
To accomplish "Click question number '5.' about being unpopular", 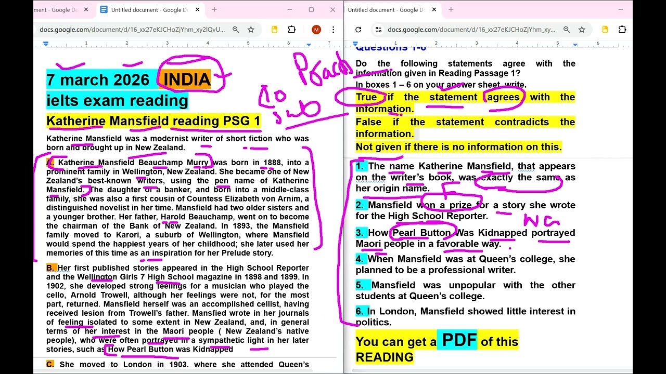I will 361,285.
